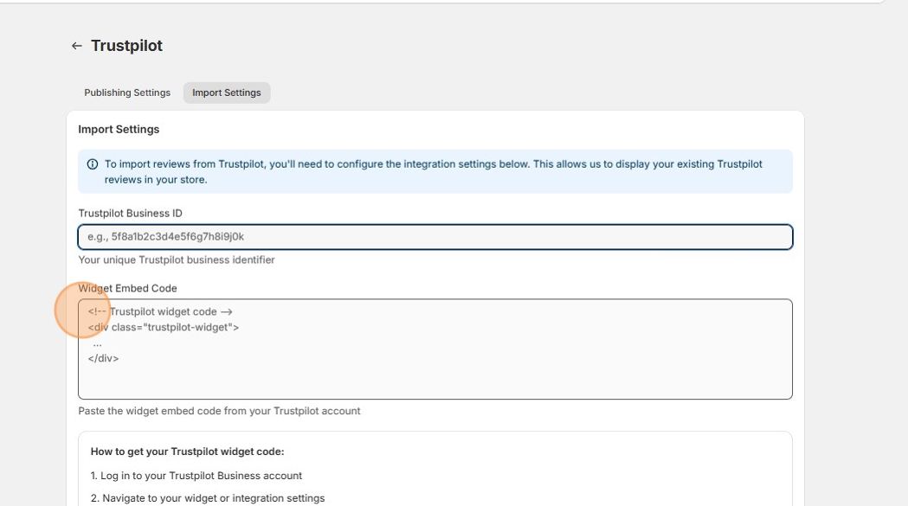The height and width of the screenshot is (506, 908).
Task: Click 'Your unique Trustpilot business identifier' hint
Action: (x=177, y=260)
